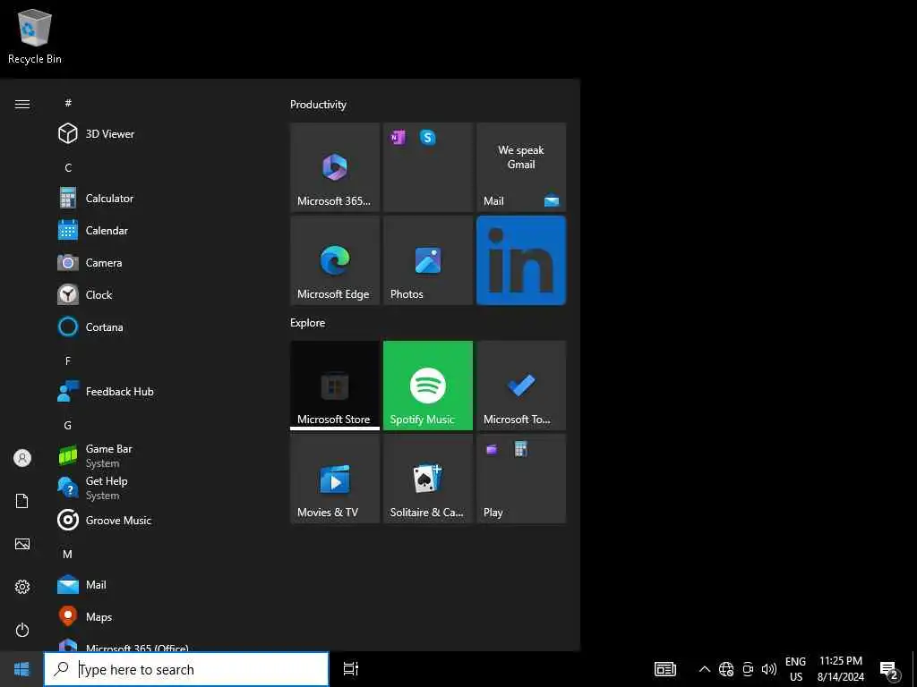This screenshot has height=687, width=917.
Task: Click the F letter header in the app list
Action: (x=68, y=361)
